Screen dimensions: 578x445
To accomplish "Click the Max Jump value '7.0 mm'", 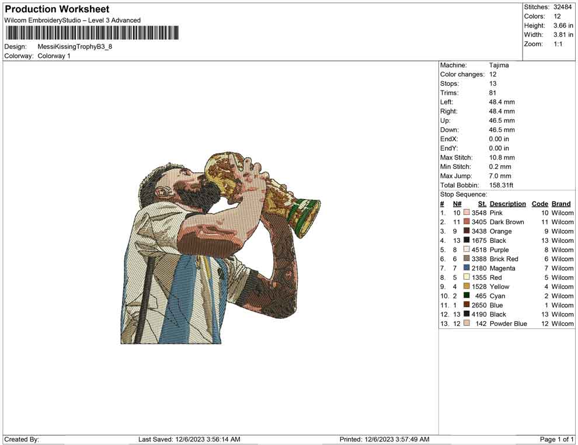I will [500, 176].
